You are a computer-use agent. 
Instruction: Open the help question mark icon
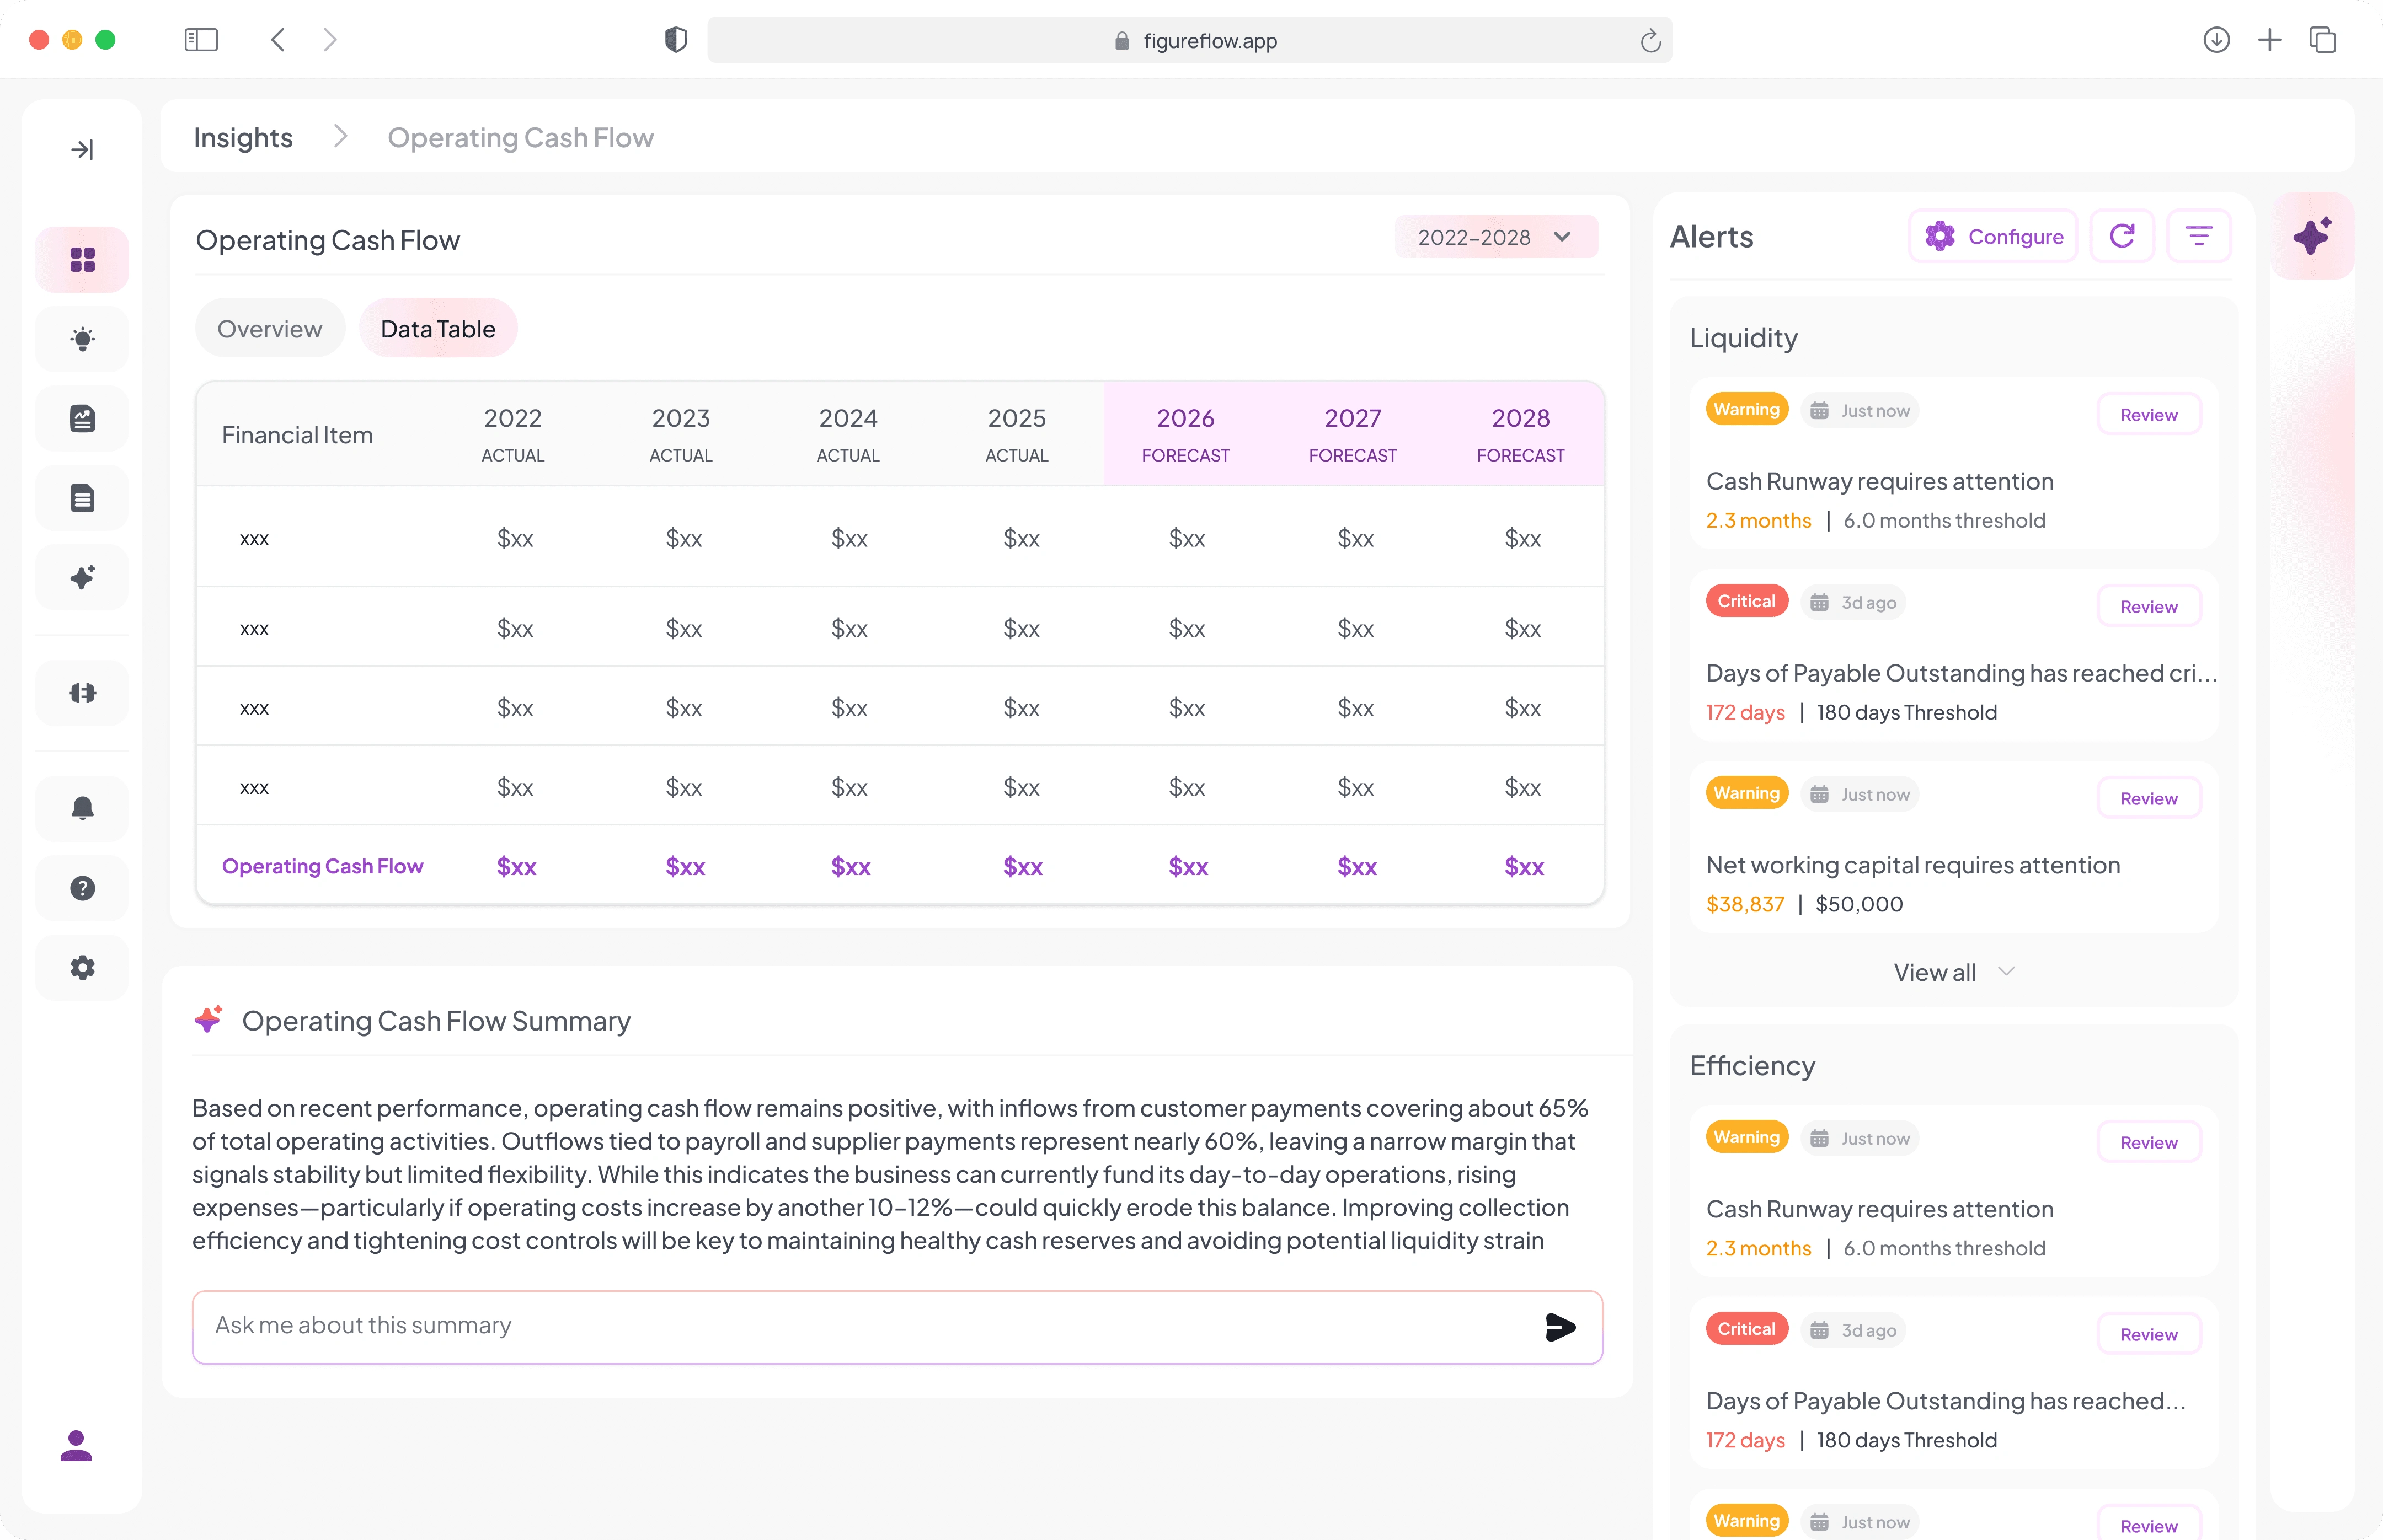coord(82,888)
